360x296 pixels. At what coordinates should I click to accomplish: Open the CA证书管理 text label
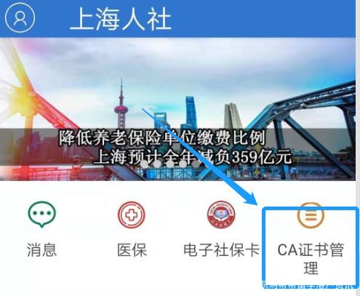tap(311, 259)
